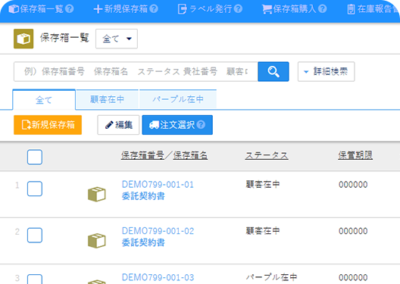Click box icon in row DEMO799-001-01
The height and width of the screenshot is (284, 400).
pyautogui.click(x=97, y=194)
